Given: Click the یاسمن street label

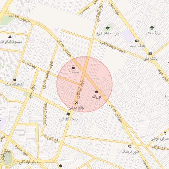Looking at the screenshot, I should [84, 10].
